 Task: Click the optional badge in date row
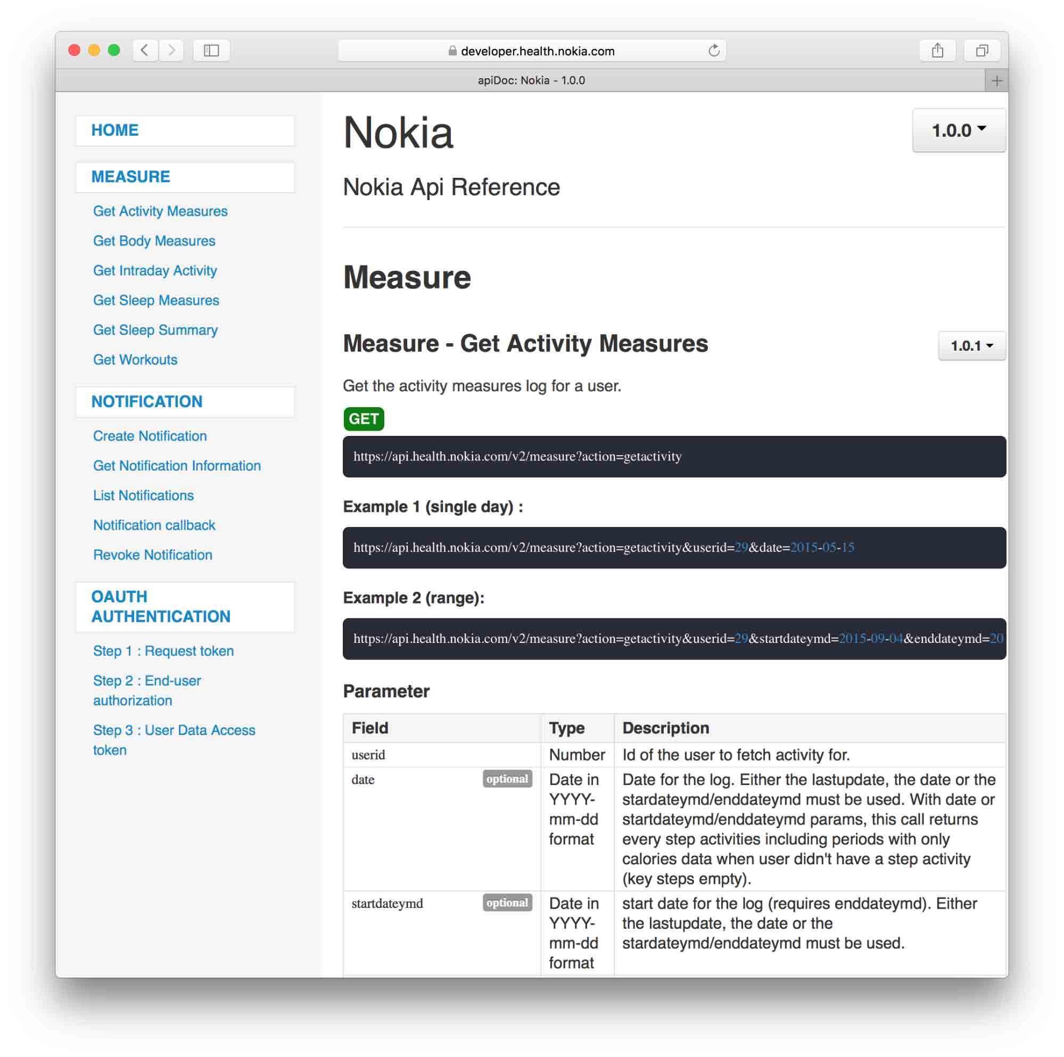point(507,779)
